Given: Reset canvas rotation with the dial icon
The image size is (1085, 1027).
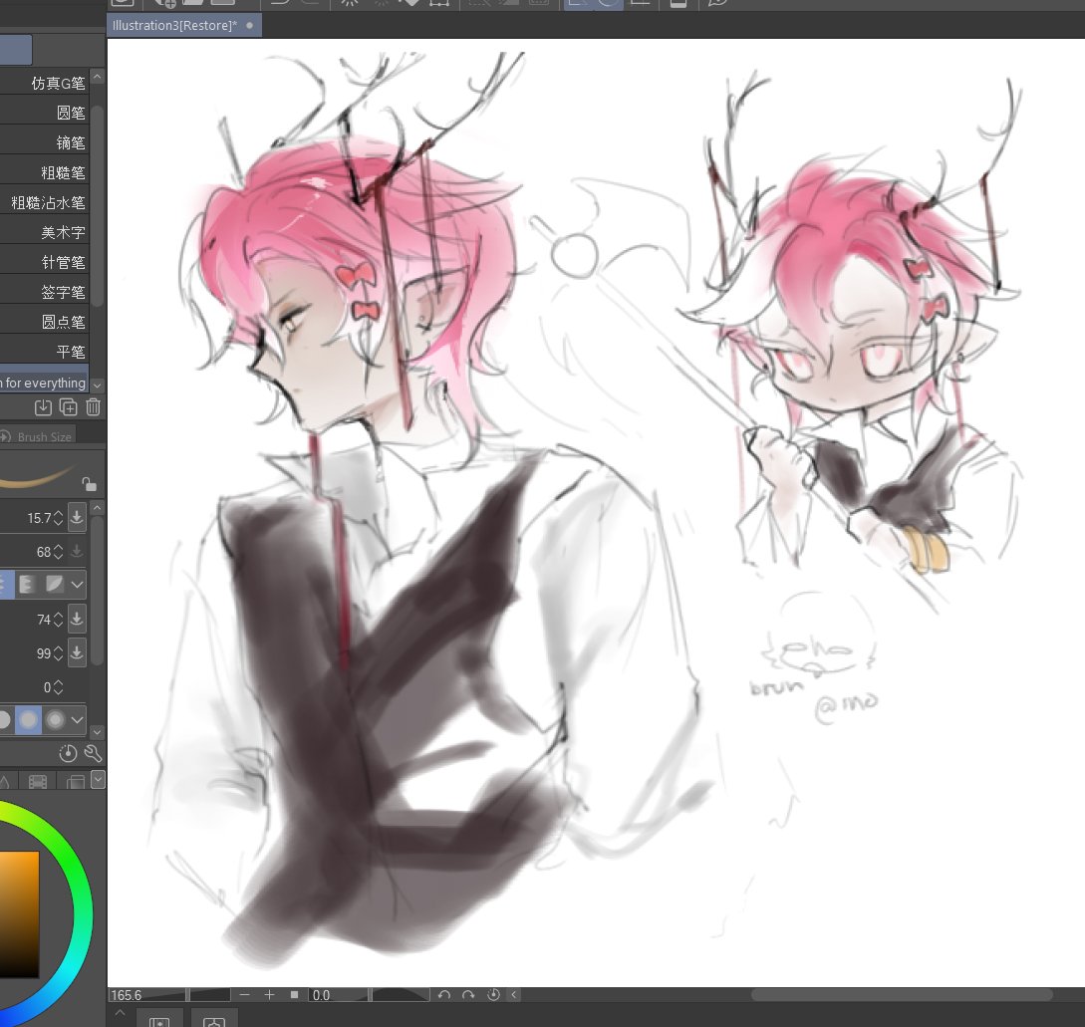Looking at the screenshot, I should point(493,994).
